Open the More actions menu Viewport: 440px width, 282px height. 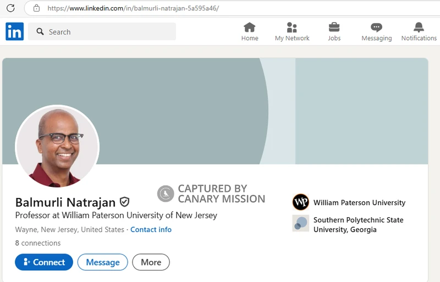pyautogui.click(x=151, y=262)
